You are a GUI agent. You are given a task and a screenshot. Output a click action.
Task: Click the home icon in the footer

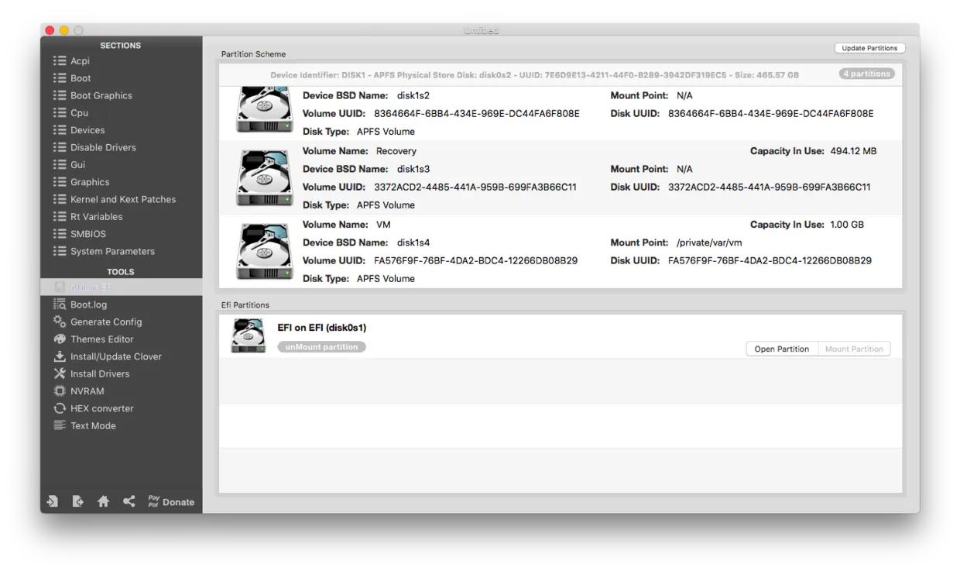tap(103, 501)
